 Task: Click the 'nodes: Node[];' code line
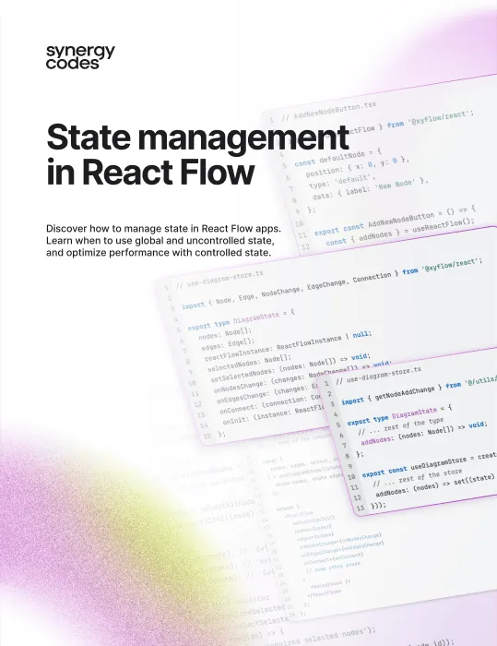[x=224, y=333]
